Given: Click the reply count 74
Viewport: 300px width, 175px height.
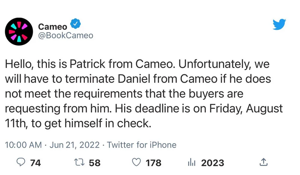Looking at the screenshot, I should coord(36,163).
